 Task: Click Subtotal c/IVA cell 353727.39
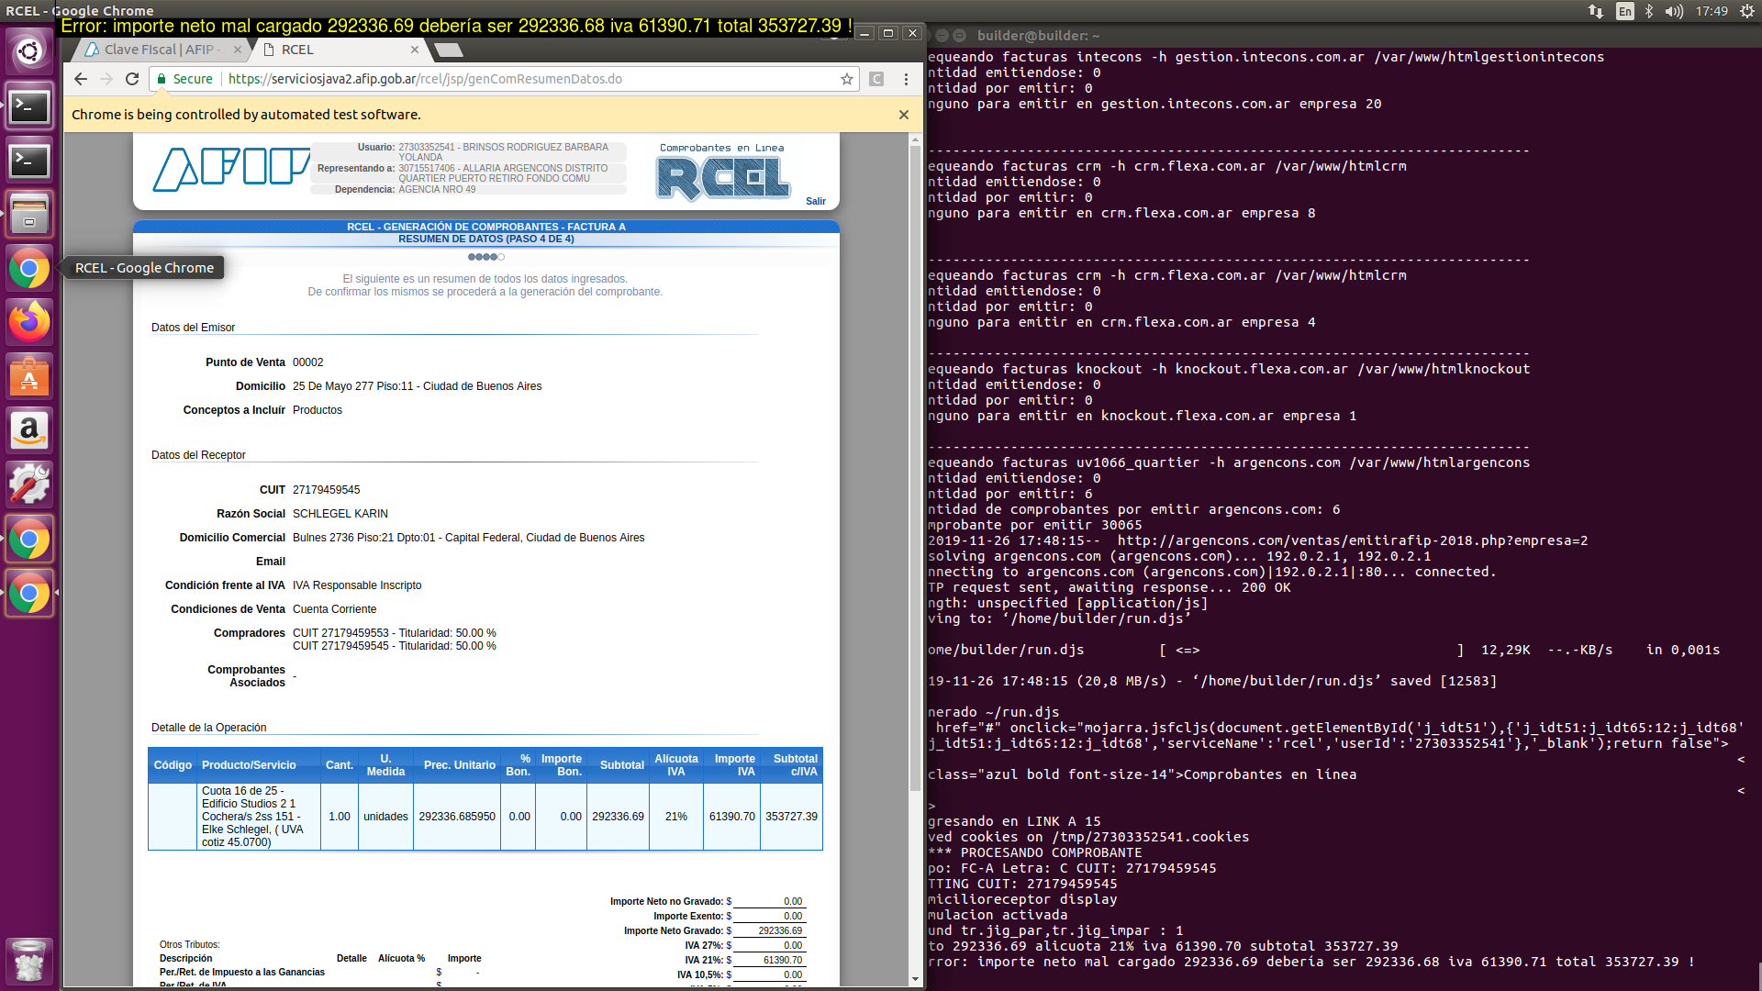tap(791, 817)
